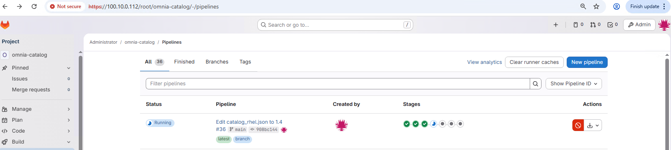Open assigned issues counter icon

578,25
